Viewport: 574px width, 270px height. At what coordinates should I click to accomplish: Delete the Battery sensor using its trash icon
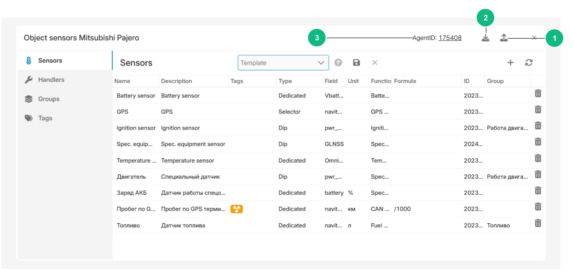[538, 93]
